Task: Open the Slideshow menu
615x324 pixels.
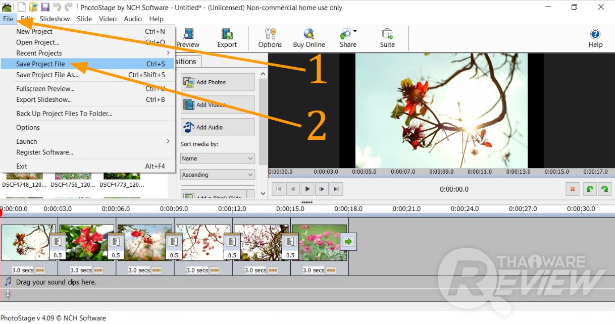Action: pos(55,19)
